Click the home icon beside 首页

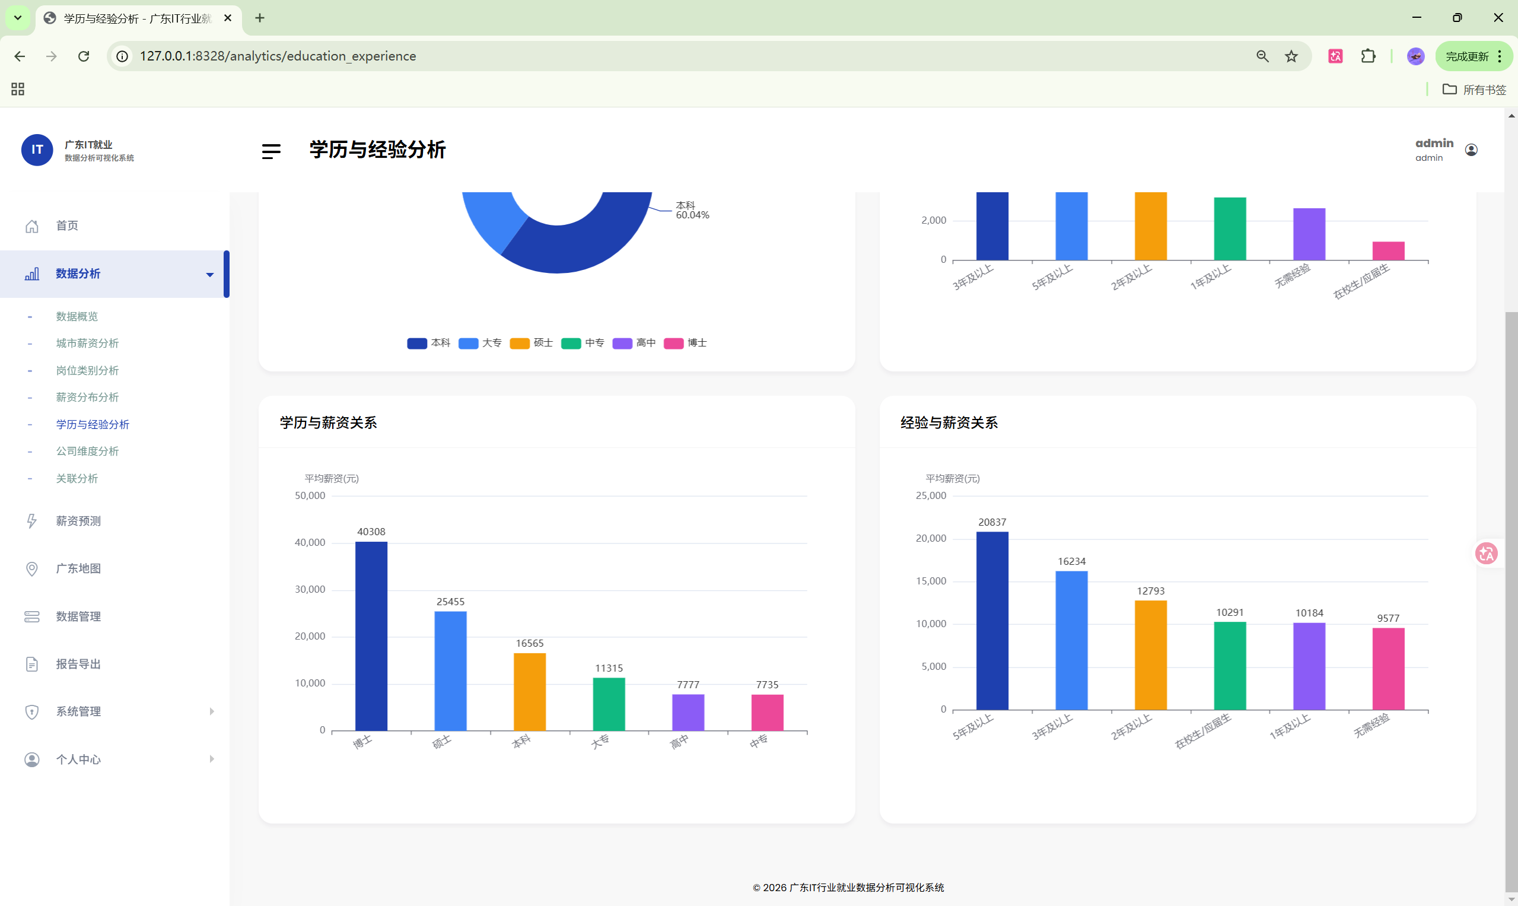coord(32,226)
